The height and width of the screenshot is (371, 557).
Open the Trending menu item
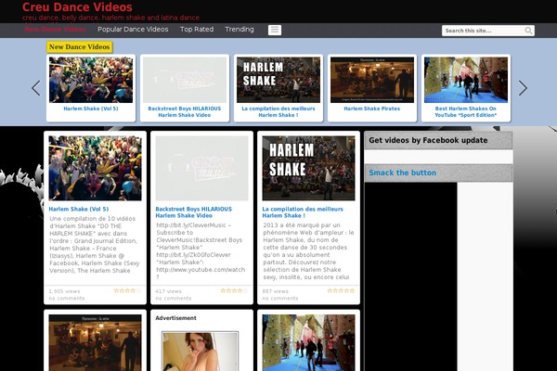[240, 30]
